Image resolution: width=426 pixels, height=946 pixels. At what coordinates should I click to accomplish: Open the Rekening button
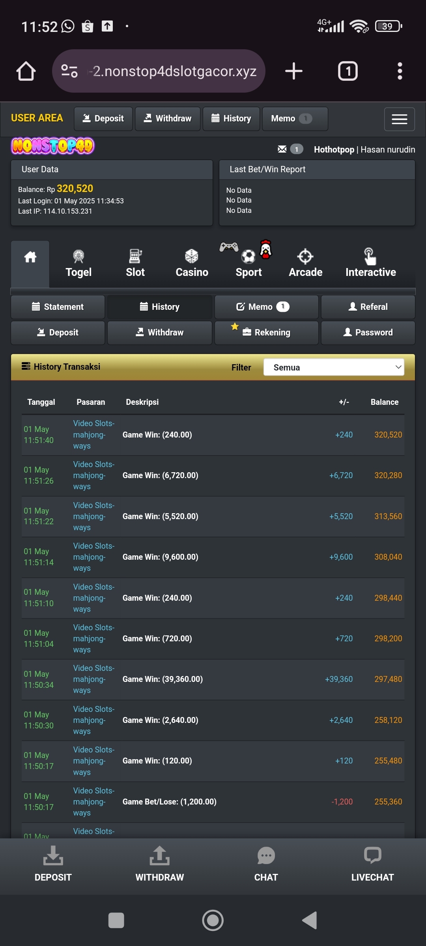pyautogui.click(x=267, y=332)
